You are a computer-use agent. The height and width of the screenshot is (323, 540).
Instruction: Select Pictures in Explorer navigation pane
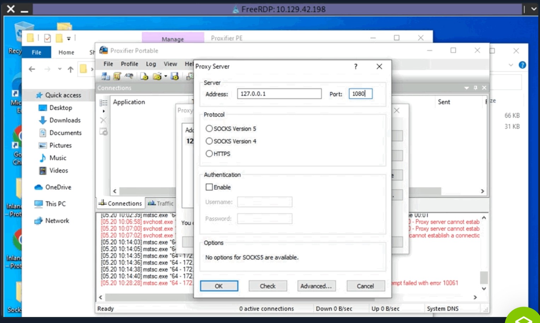(55, 145)
